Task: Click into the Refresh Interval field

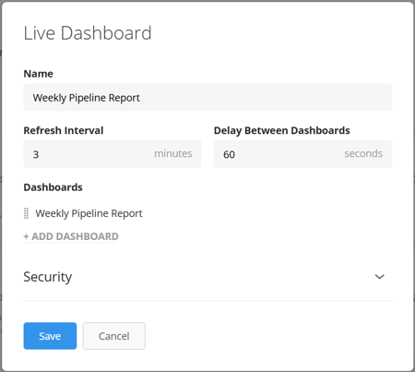Action: (113, 154)
